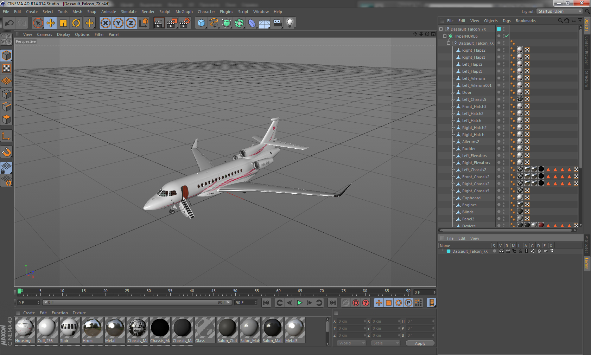591x355 pixels.
Task: Click the Apply button
Action: pos(420,343)
